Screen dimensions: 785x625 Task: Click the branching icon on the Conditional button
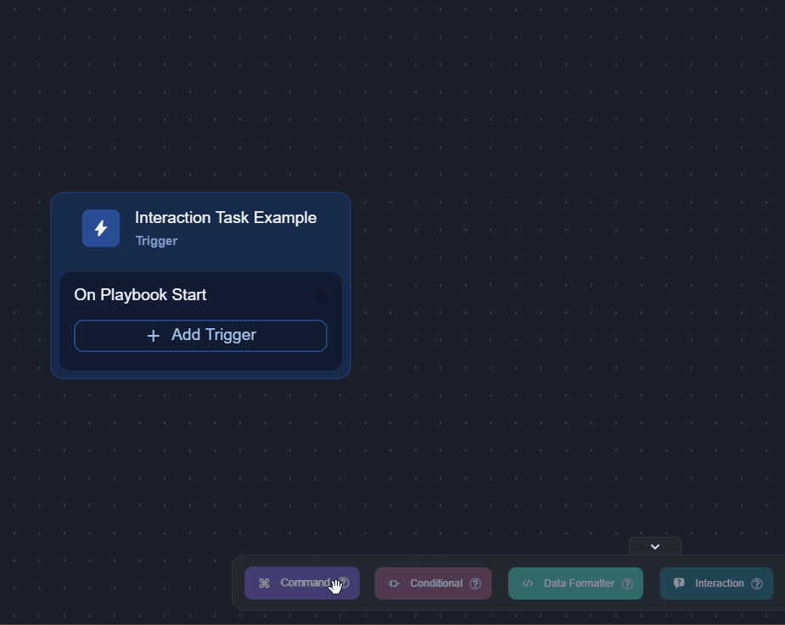coord(393,583)
